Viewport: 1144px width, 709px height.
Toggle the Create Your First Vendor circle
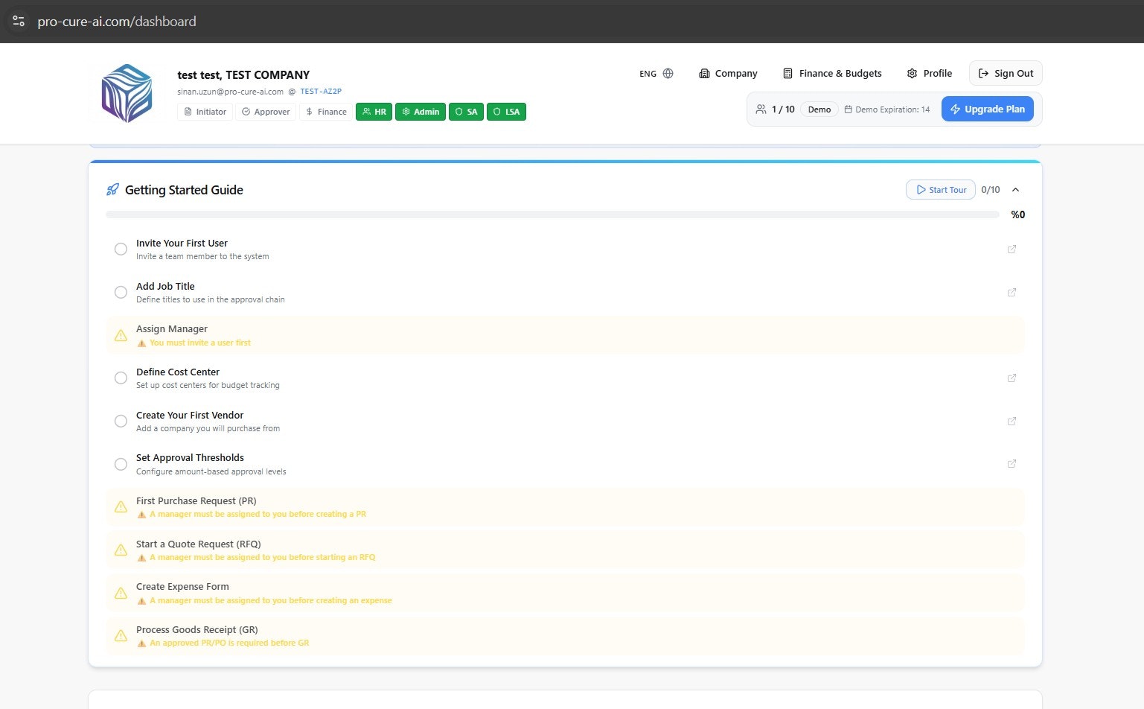[x=121, y=421]
